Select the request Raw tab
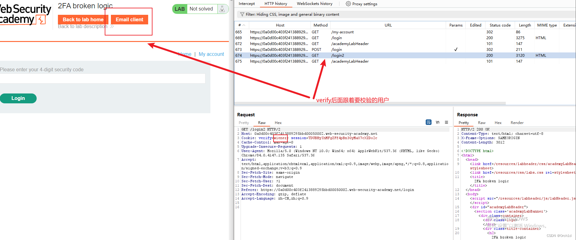The height and width of the screenshot is (240, 576). click(262, 123)
